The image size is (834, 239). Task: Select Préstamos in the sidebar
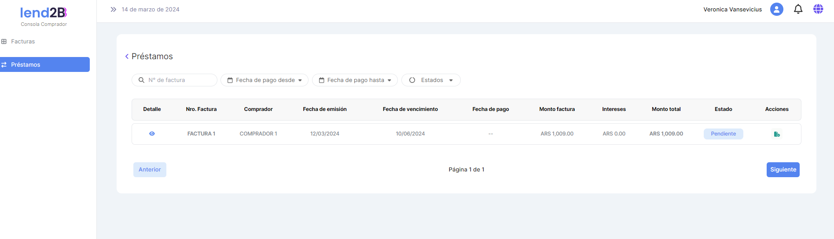click(26, 64)
